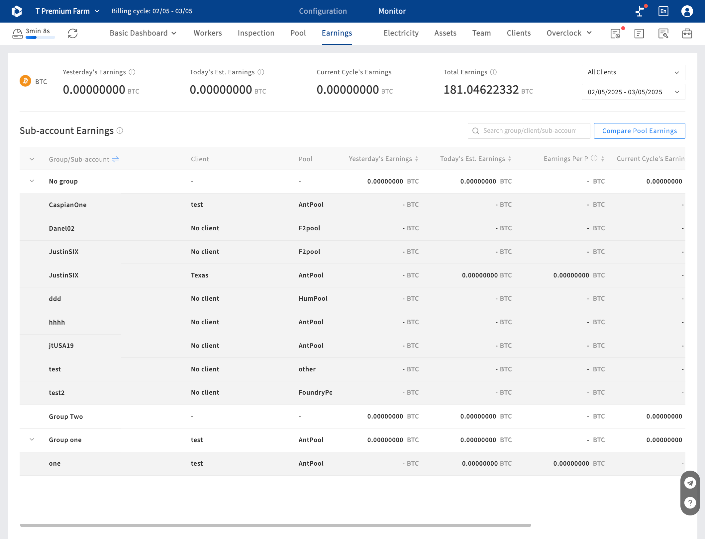Image resolution: width=705 pixels, height=539 pixels.
Task: Open the Inspection tab
Action: [256, 33]
